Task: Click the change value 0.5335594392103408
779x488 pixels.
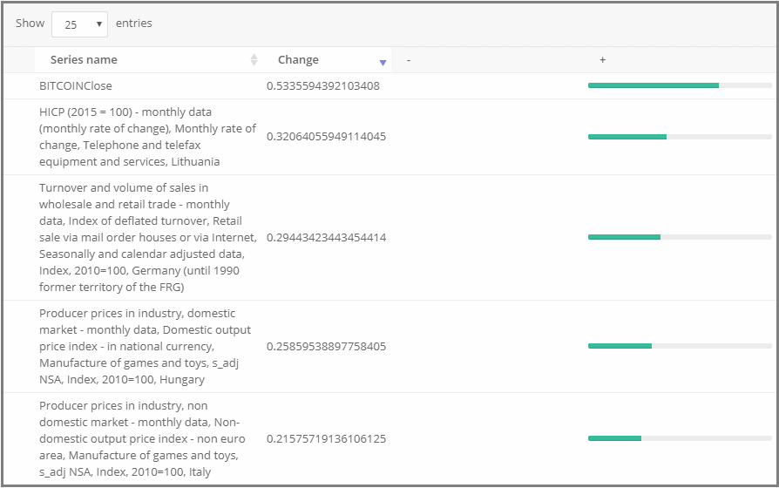Action: [x=322, y=86]
